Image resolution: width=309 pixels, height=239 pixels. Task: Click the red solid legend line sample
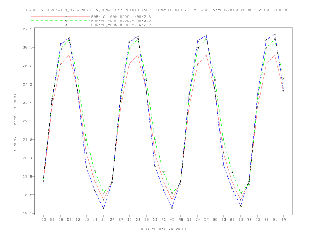pos(60,16)
